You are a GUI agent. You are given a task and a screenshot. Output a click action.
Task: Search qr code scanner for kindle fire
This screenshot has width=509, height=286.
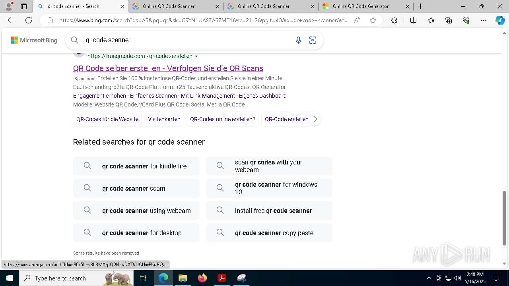coord(136,166)
